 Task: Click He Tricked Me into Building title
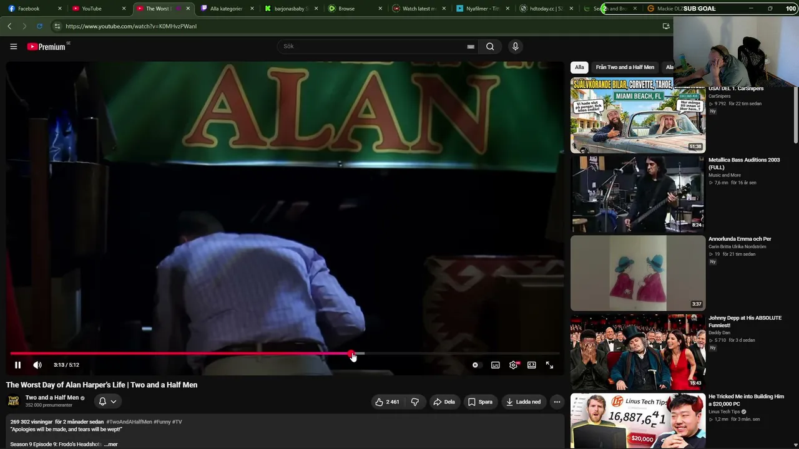pyautogui.click(x=746, y=400)
